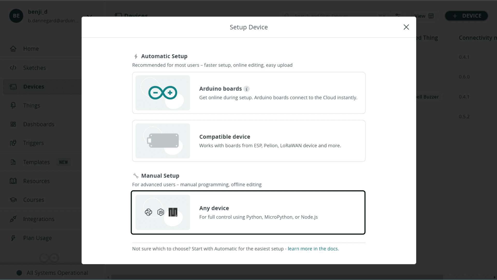Open Home in sidebar
The width and height of the screenshot is (497, 280).
[x=31, y=49]
